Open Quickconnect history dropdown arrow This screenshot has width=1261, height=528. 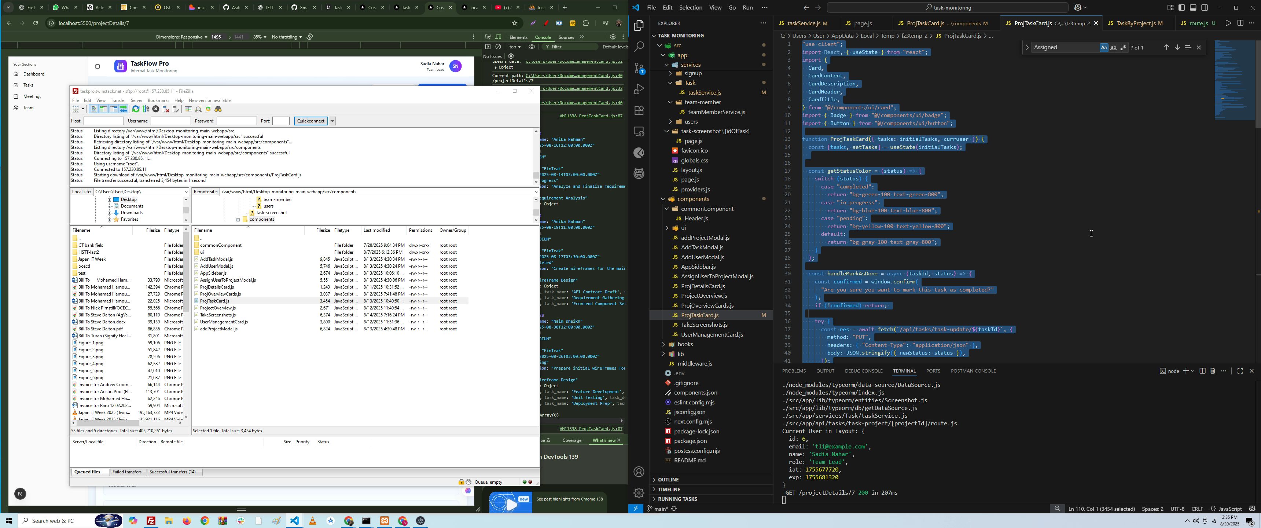[332, 121]
